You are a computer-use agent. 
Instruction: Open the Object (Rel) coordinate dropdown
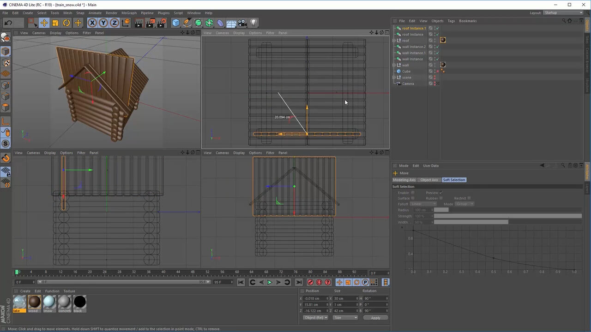click(316, 318)
